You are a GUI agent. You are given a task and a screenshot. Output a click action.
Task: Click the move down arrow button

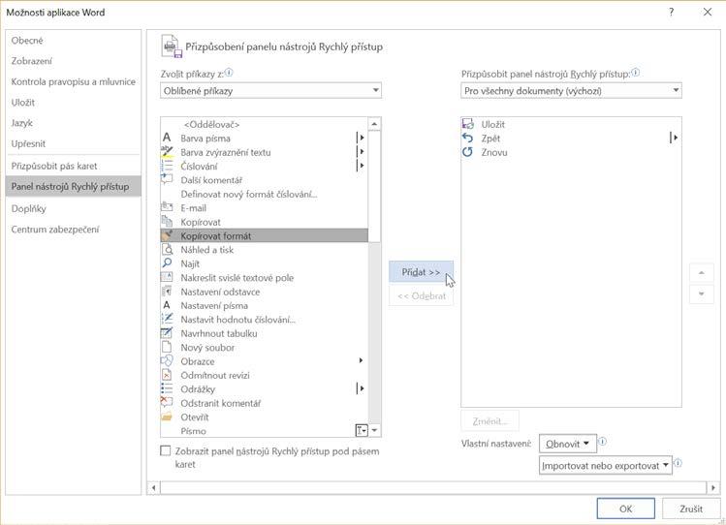702,293
